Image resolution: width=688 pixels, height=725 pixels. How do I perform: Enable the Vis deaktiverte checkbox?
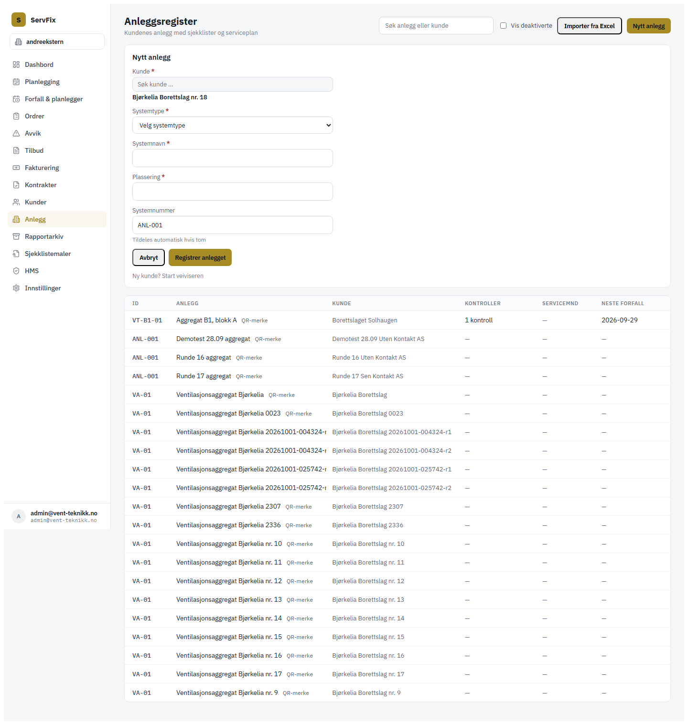tap(503, 26)
